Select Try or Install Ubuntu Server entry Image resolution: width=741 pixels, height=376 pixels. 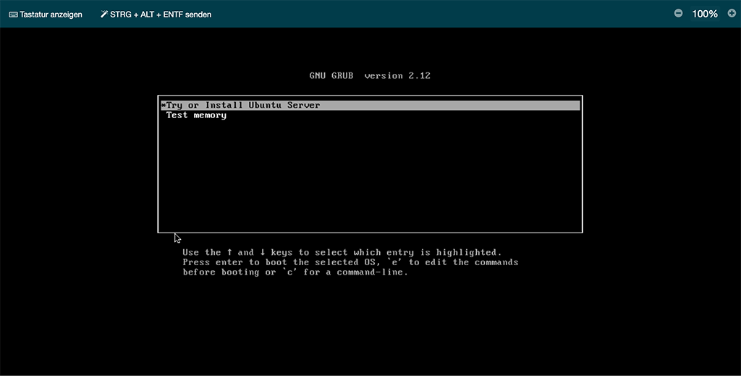[370, 105]
